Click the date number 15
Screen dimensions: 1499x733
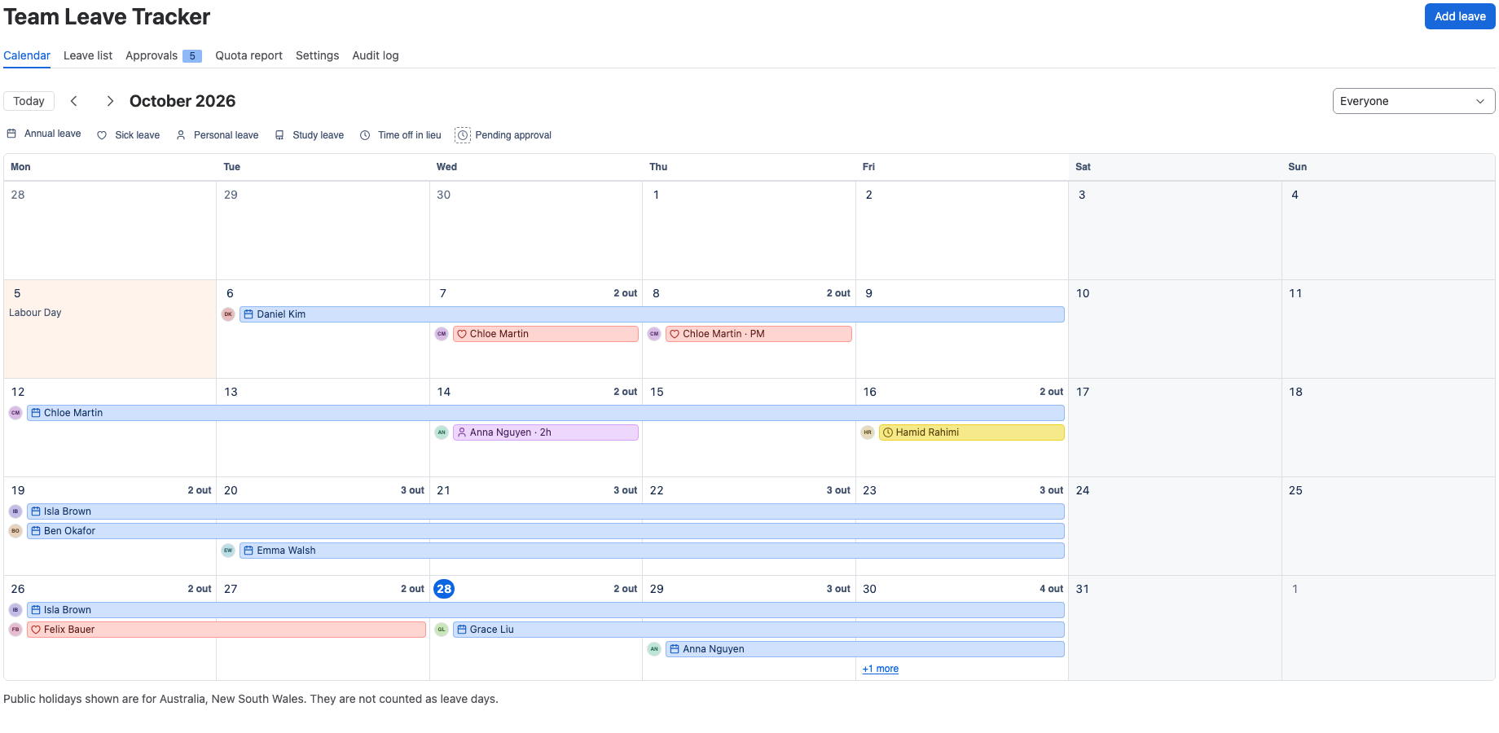[x=657, y=392]
